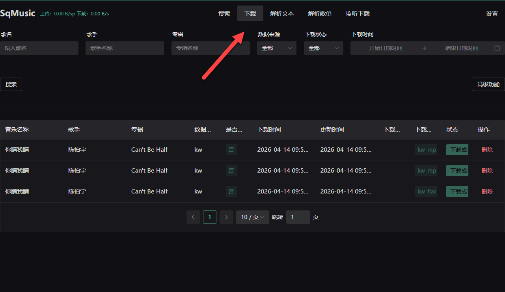The image size is (505, 292).
Task: Select page 1 in the pagination
Action: (x=210, y=217)
